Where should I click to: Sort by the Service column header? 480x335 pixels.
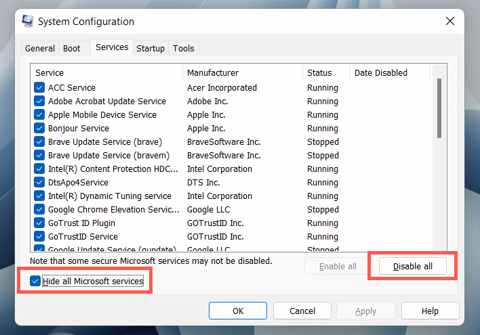click(106, 72)
